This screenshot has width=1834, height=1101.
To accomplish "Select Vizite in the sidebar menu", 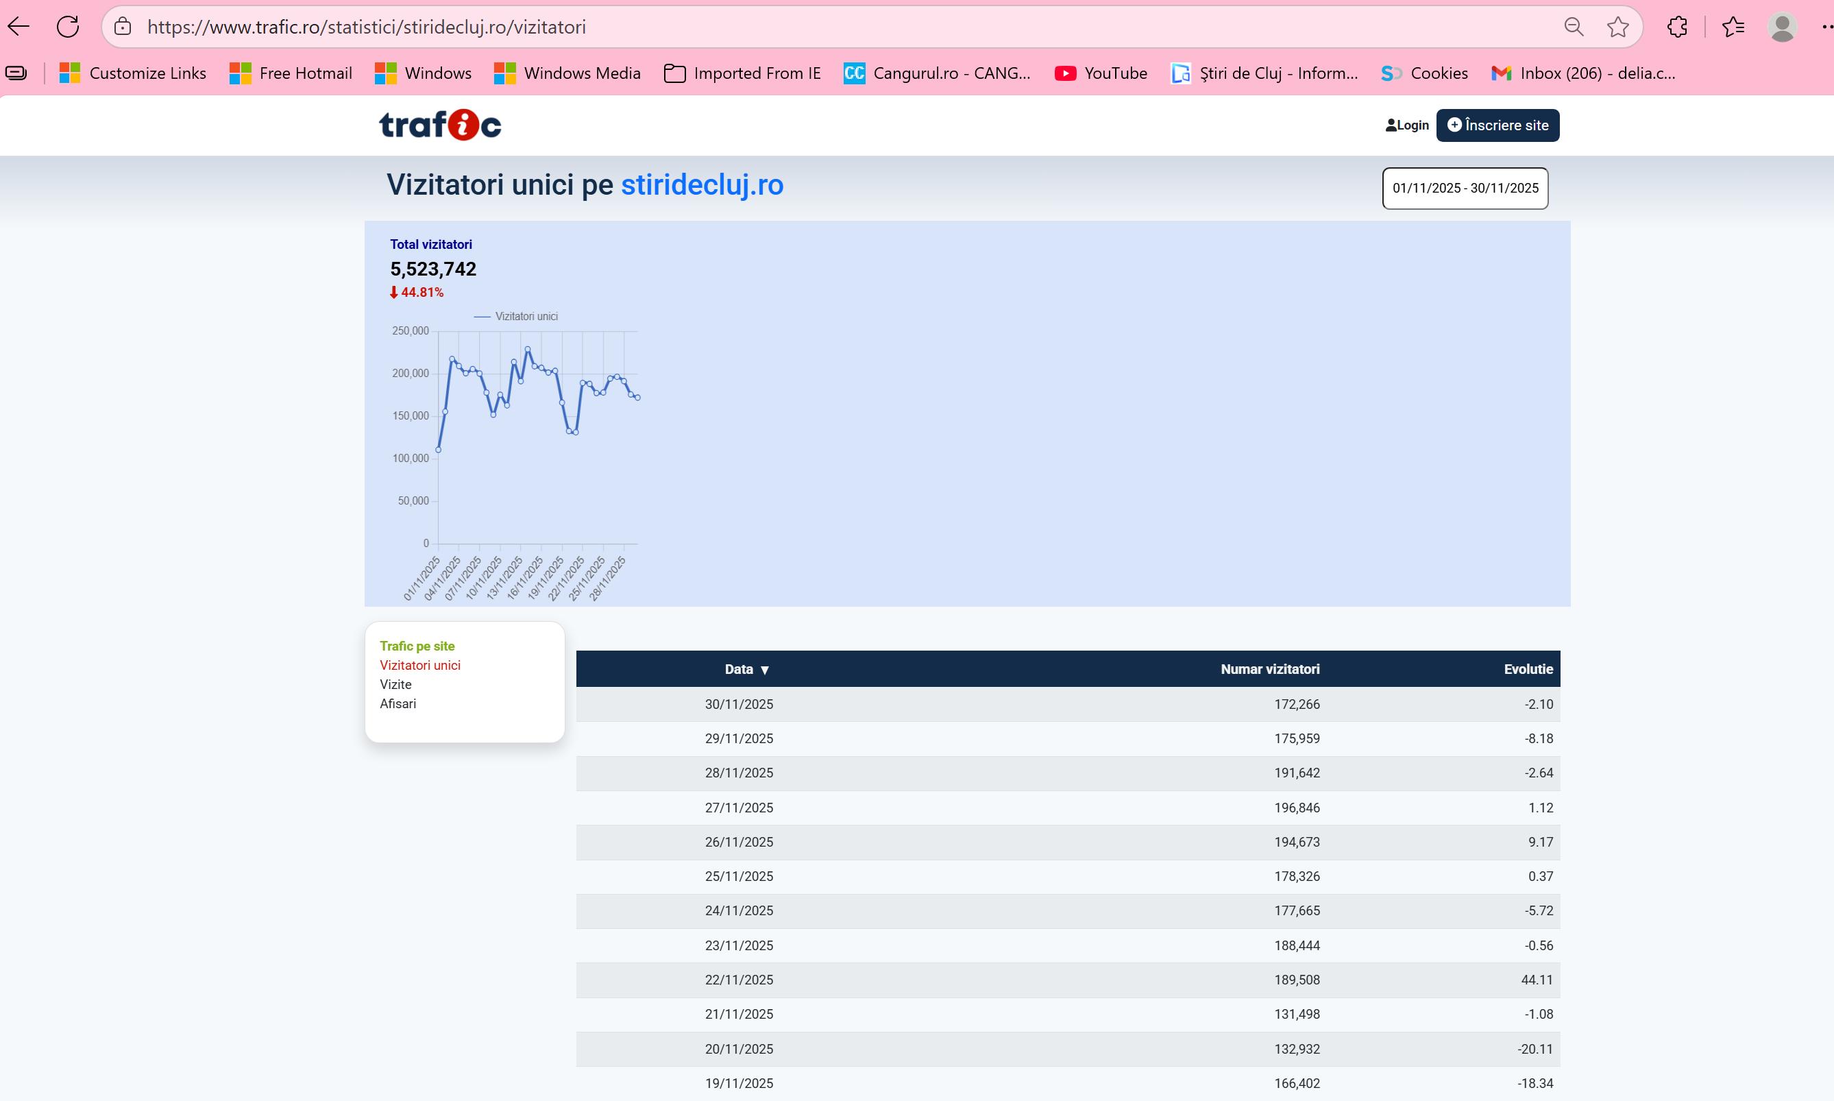I will click(395, 684).
